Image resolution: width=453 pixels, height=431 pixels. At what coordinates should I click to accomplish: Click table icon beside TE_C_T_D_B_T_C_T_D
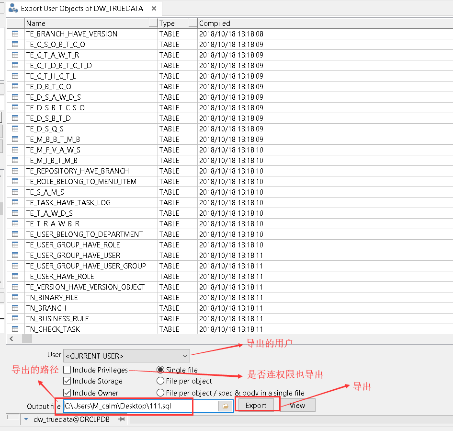[x=15, y=65]
